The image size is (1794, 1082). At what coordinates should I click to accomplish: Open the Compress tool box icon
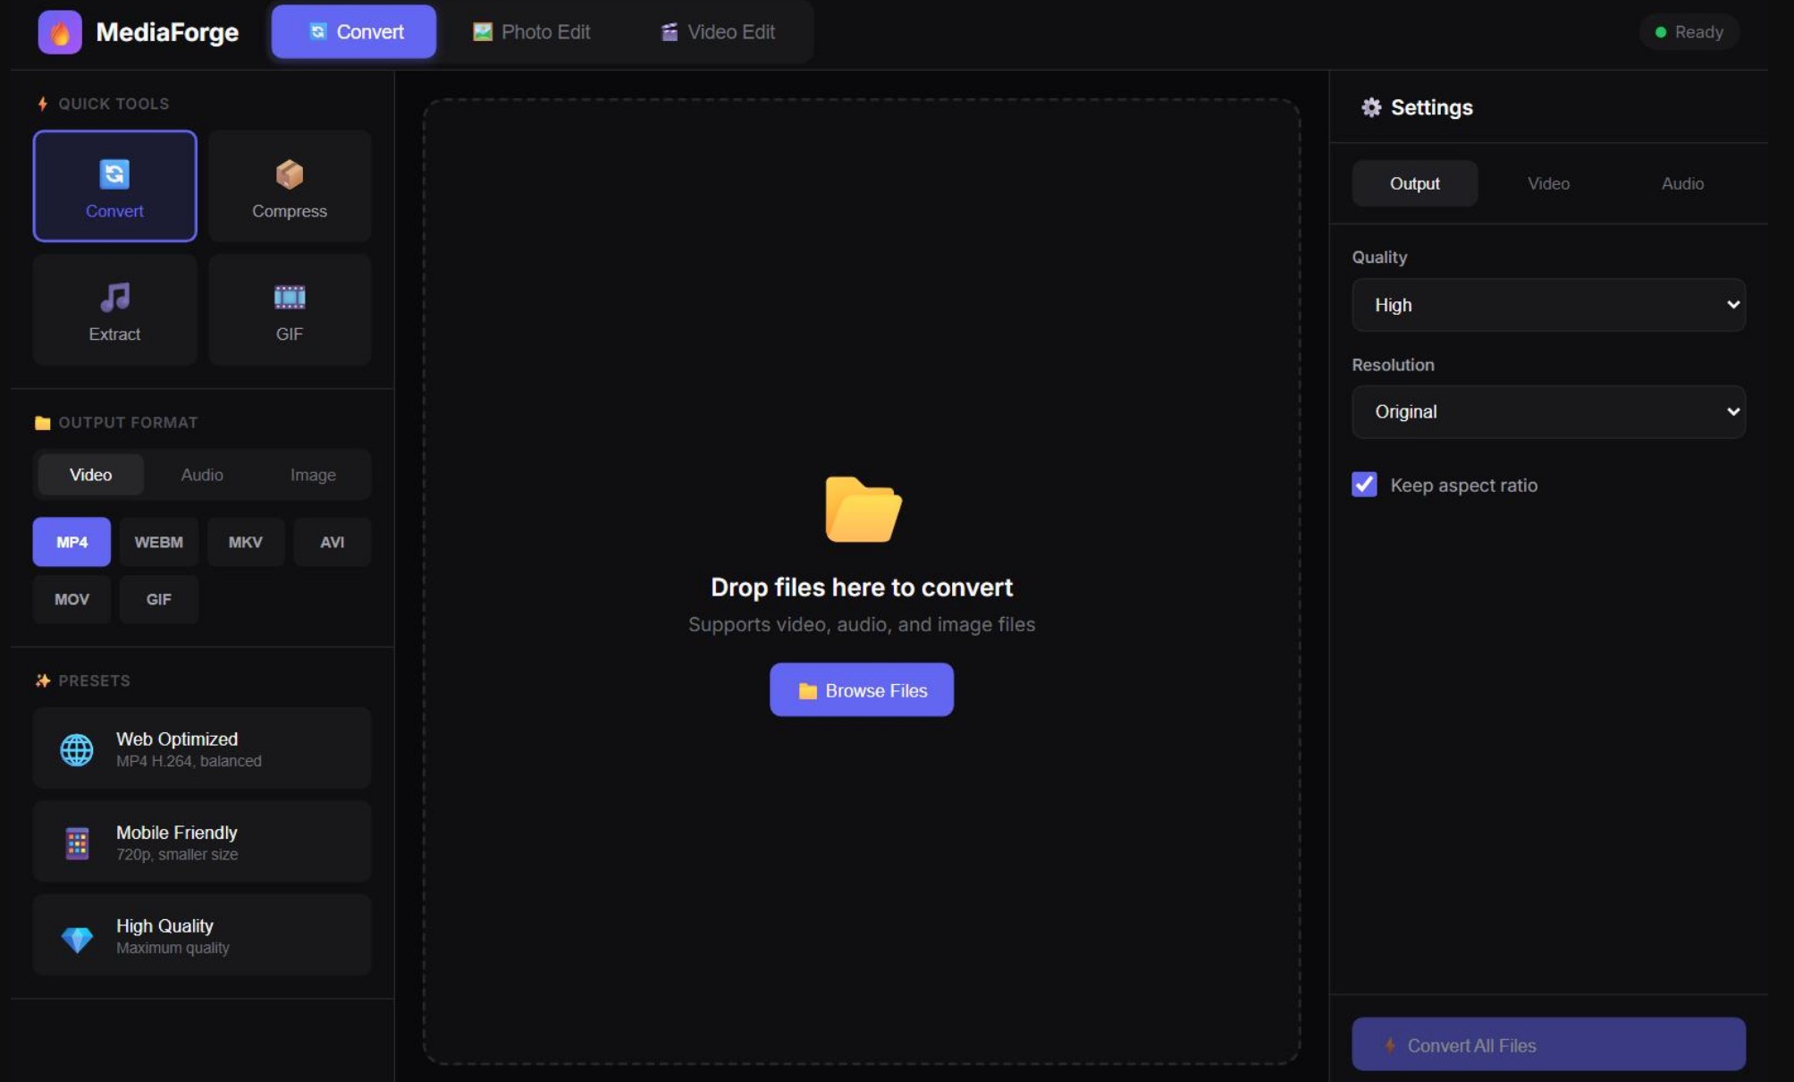tap(289, 173)
